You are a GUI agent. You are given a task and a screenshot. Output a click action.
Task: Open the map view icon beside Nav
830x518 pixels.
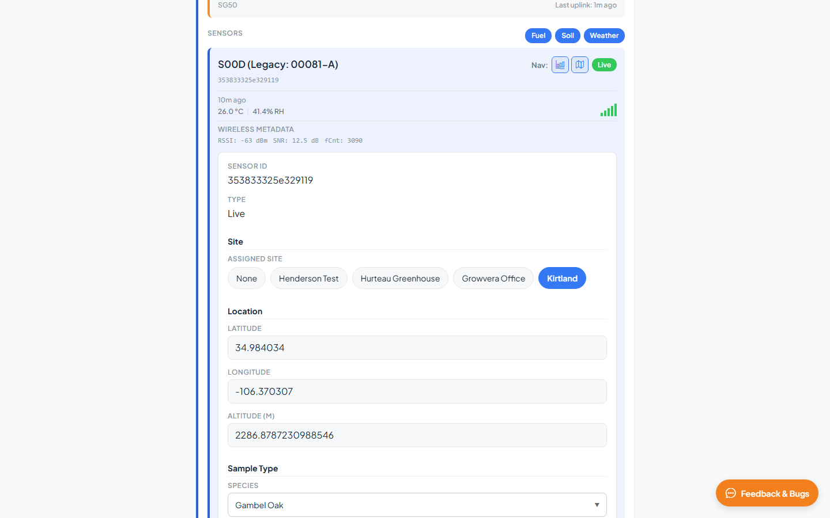[580, 65]
